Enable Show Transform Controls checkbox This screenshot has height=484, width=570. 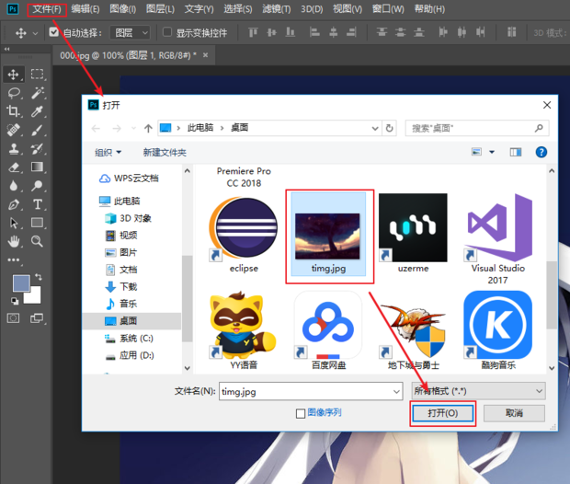click(x=166, y=32)
